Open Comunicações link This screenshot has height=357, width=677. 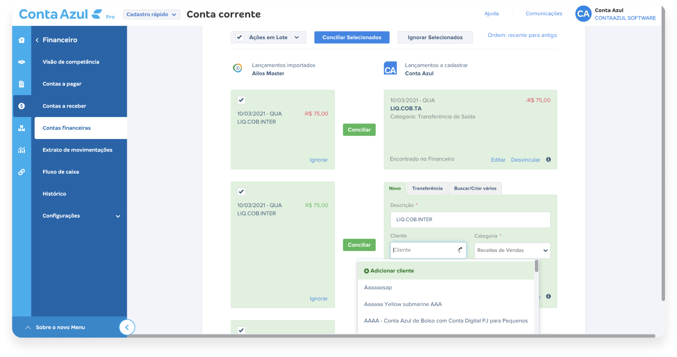544,14
